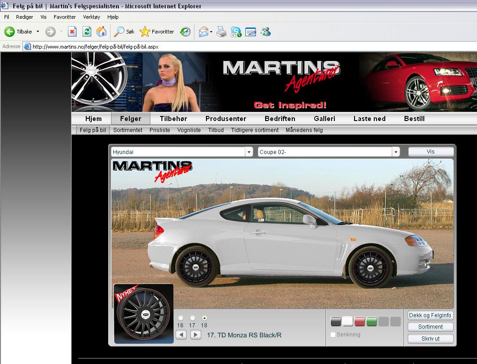
Task: Expand the Hyundai car brand dropdown
Action: click(249, 152)
